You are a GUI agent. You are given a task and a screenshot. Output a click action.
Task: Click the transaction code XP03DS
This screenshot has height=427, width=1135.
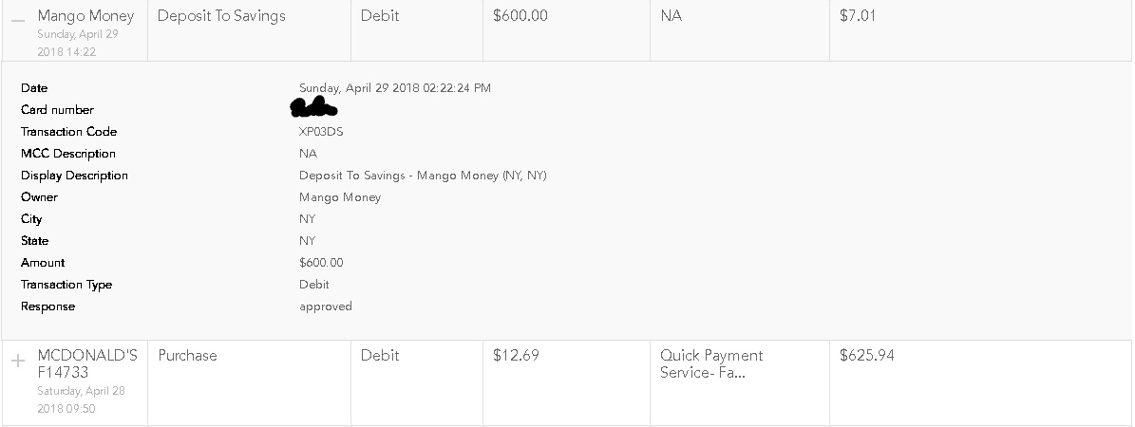pyautogui.click(x=321, y=132)
